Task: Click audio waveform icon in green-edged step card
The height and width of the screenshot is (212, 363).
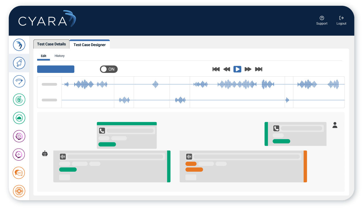Action: [63, 157]
